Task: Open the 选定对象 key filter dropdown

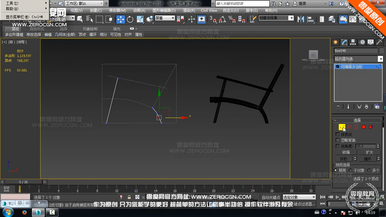Action: tap(299, 197)
